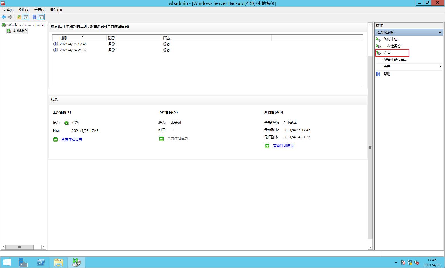Screen dimensions: 445x268
Task: Launch PowerShell from the taskbar
Action: [41, 262]
